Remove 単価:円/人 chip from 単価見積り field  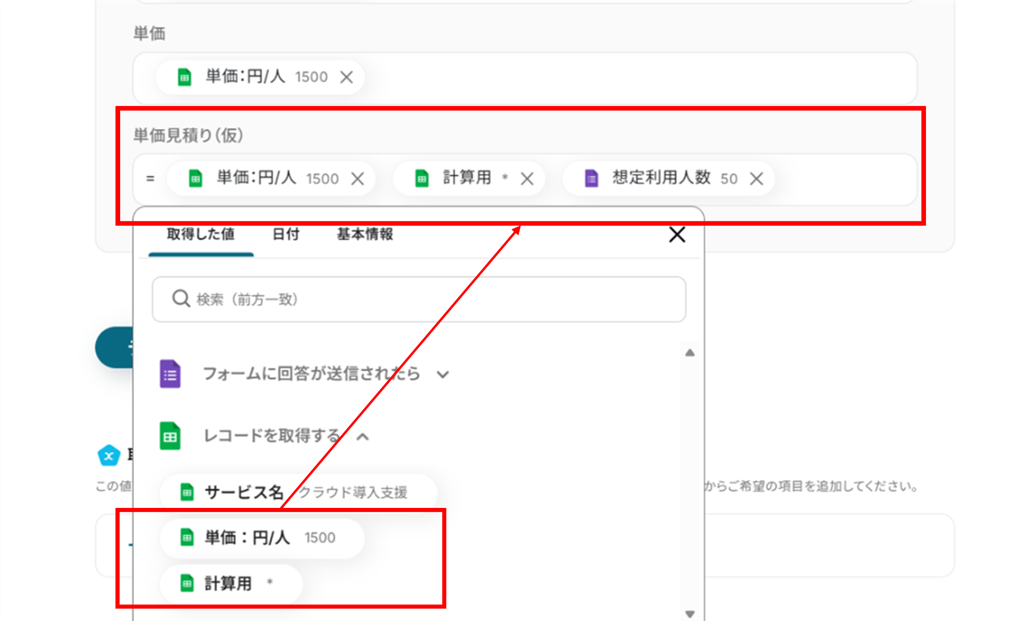point(357,179)
